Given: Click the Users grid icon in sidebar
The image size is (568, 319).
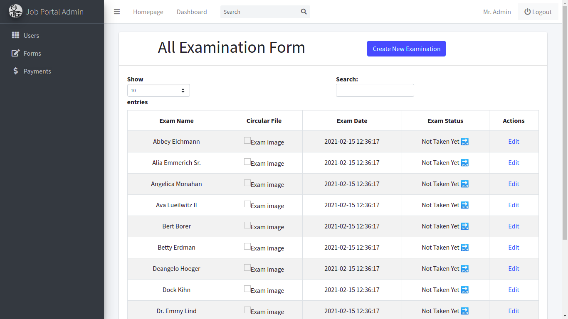Looking at the screenshot, I should (15, 35).
